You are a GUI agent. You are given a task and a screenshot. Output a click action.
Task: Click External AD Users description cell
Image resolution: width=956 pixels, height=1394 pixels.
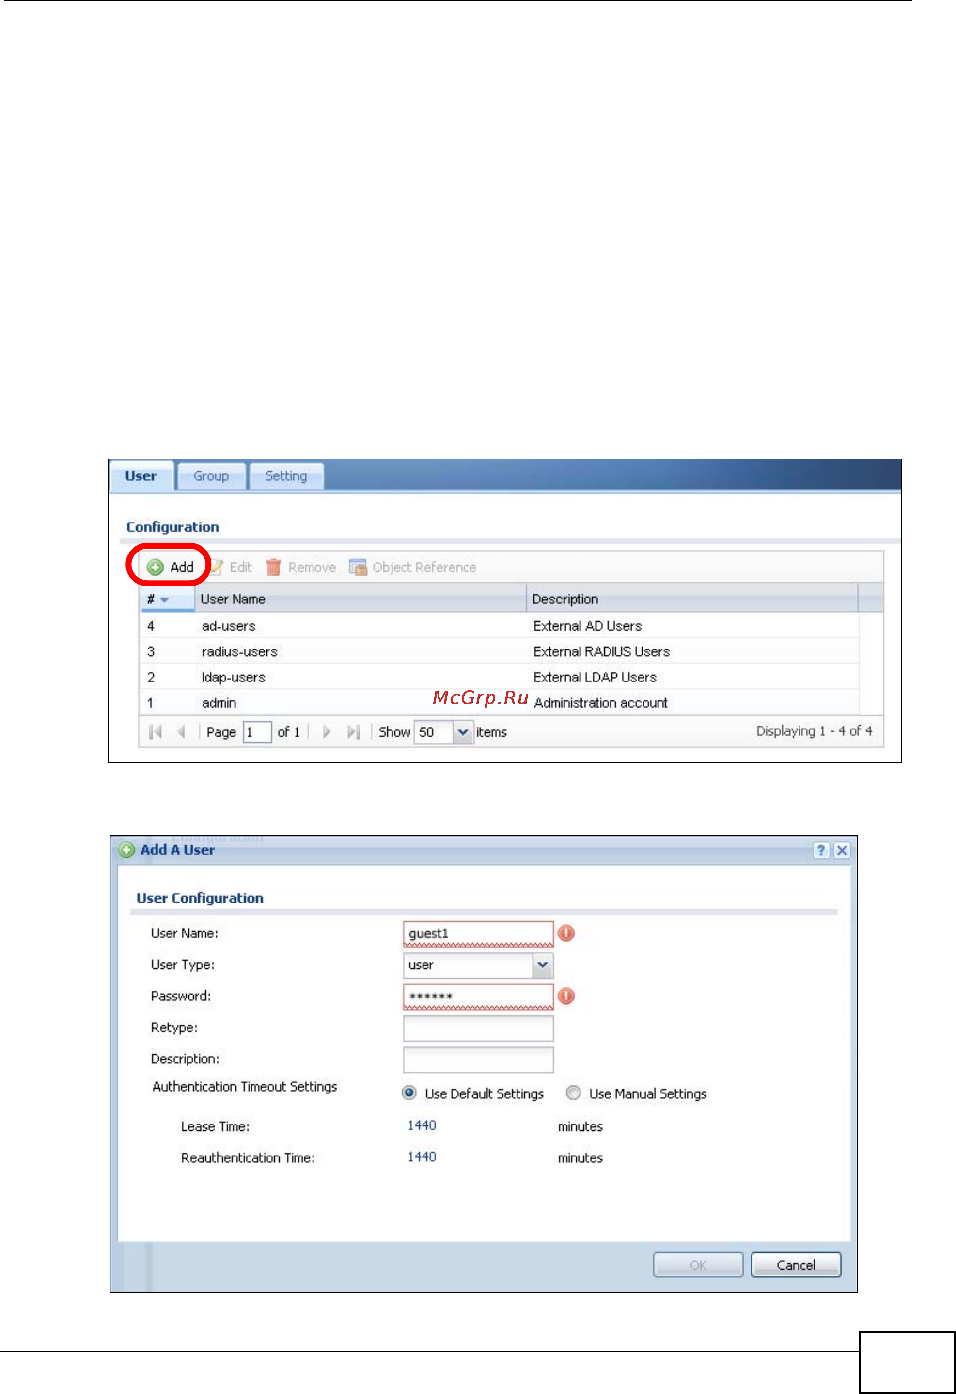tap(587, 626)
